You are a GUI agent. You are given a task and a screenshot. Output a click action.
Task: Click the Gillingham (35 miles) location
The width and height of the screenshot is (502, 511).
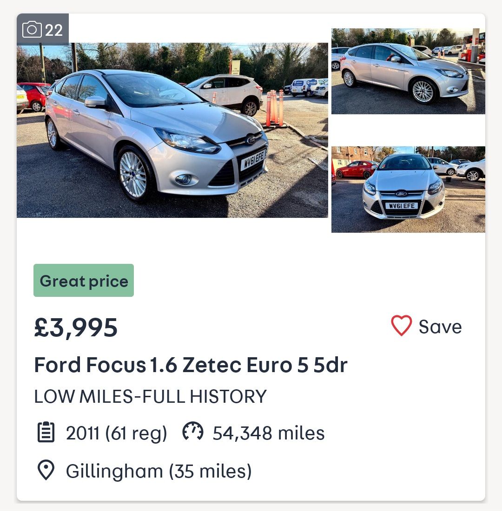click(159, 472)
